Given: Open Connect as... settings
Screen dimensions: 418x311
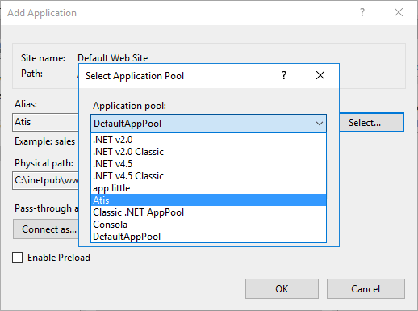Looking at the screenshot, I should pos(46,229).
